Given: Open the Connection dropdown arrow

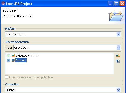Looking at the screenshot, I should (x=118, y=90).
